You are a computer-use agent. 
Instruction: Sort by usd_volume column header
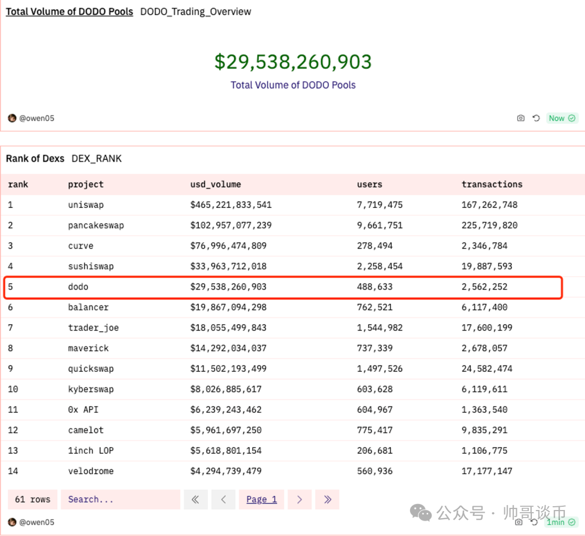tap(216, 184)
